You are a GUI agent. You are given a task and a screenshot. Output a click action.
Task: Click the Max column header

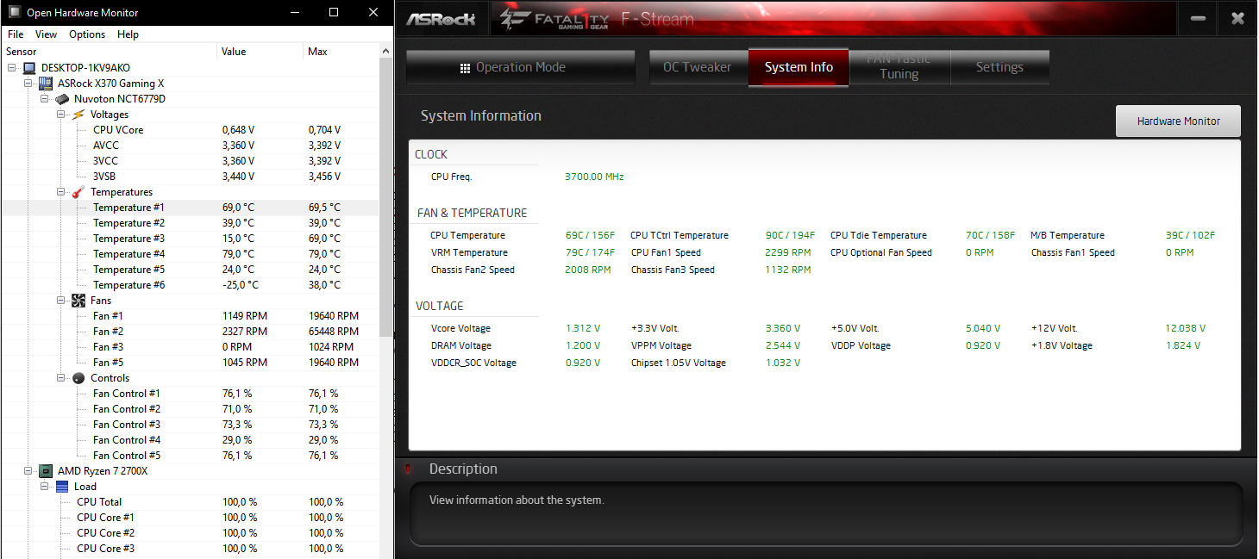pyautogui.click(x=341, y=52)
